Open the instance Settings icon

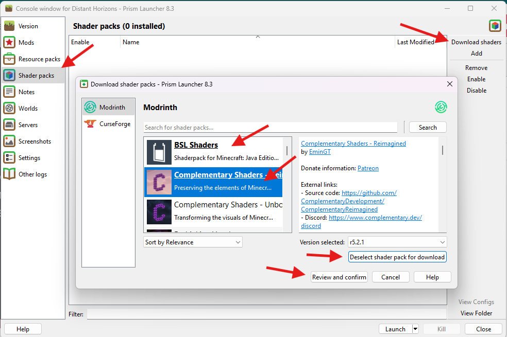pyautogui.click(x=9, y=158)
